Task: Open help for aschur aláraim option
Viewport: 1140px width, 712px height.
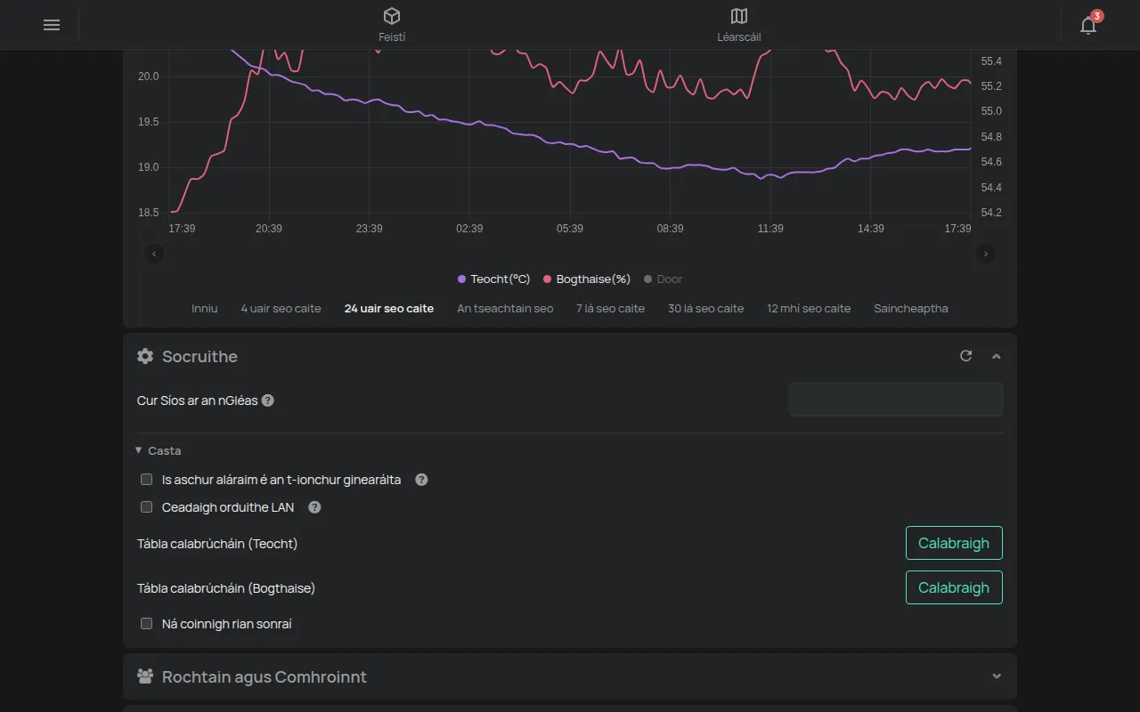Action: 422,480
